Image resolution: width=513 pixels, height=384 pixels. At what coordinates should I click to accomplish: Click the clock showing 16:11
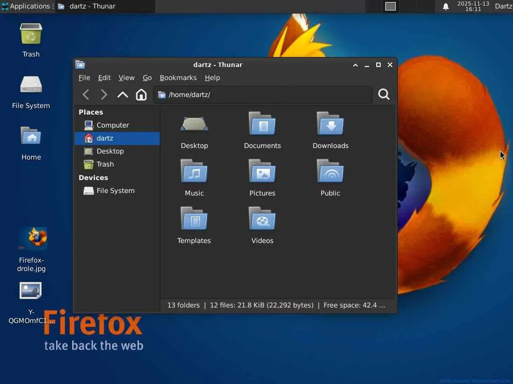[473, 6]
